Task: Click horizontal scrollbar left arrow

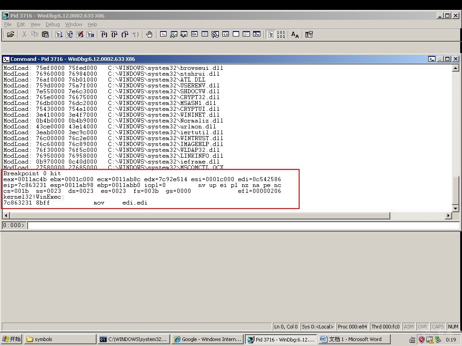Action: 6,215
